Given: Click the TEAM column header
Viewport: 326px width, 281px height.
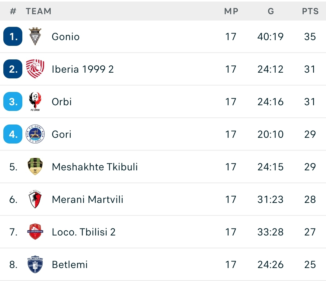Looking at the screenshot, I should click(x=38, y=11).
